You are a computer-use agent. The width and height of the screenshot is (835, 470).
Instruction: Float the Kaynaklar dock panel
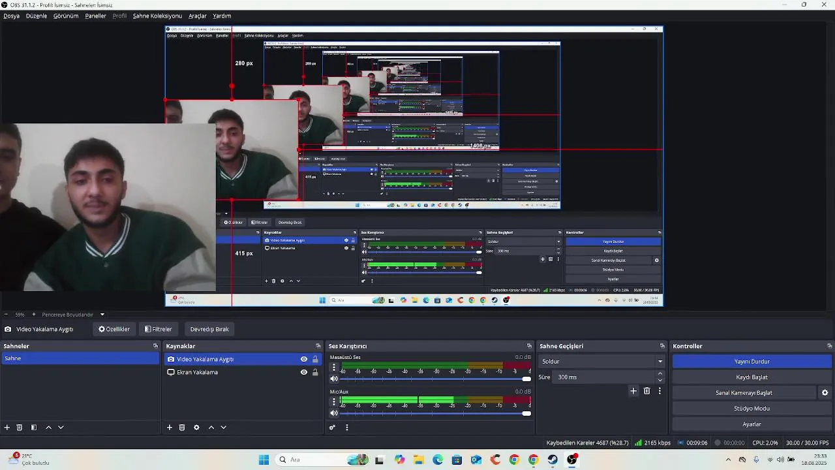(318, 346)
